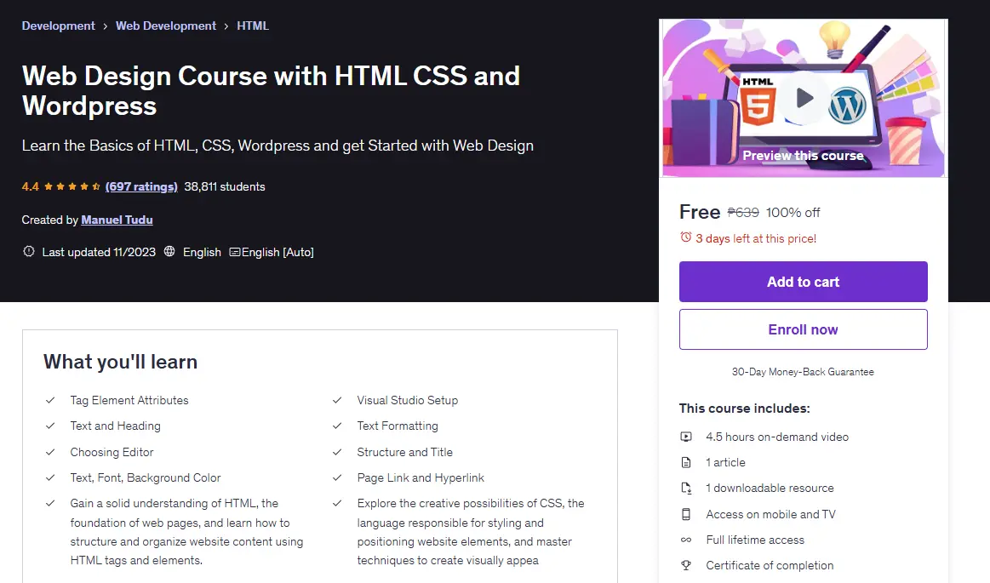Click the closed captions icon

coord(234,252)
